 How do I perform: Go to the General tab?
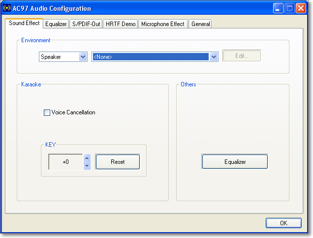200,24
